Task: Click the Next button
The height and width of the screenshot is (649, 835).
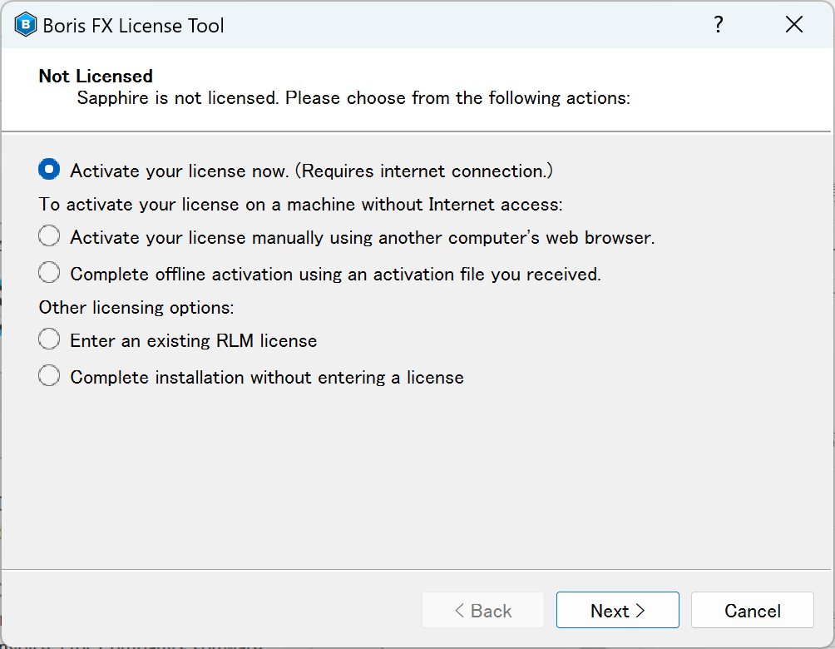Action: [x=618, y=610]
